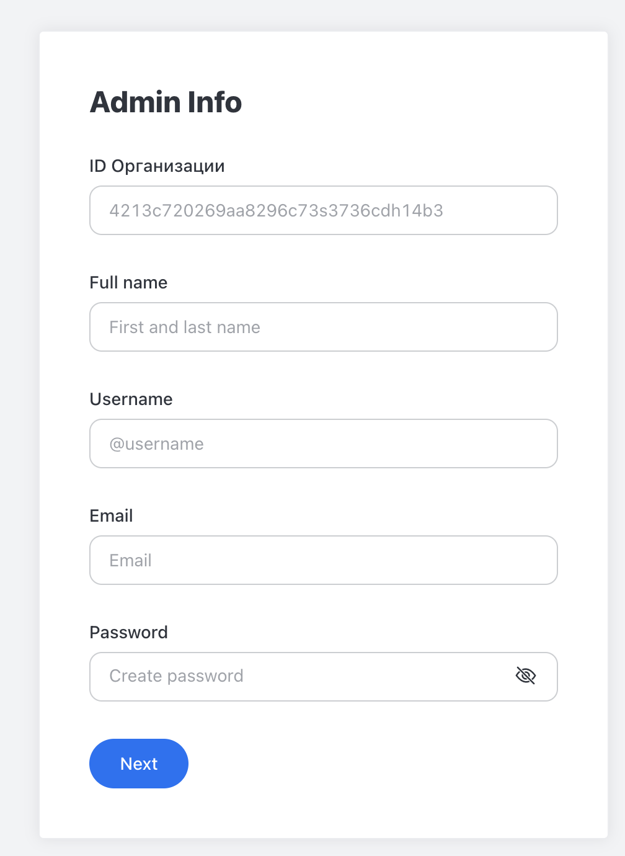625x856 pixels.
Task: Click the 'Email' placeholder inside the email box
Action: (130, 561)
